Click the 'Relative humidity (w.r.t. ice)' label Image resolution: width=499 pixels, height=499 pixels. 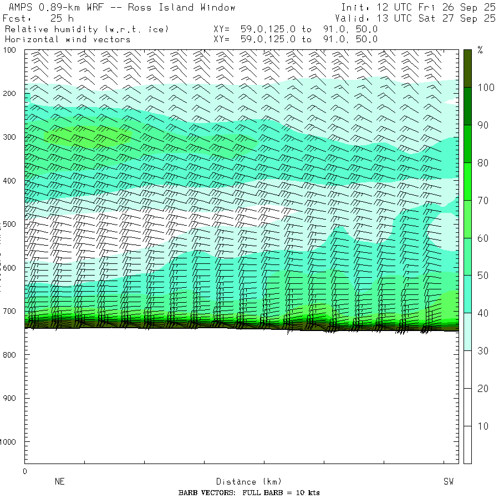(86, 29)
